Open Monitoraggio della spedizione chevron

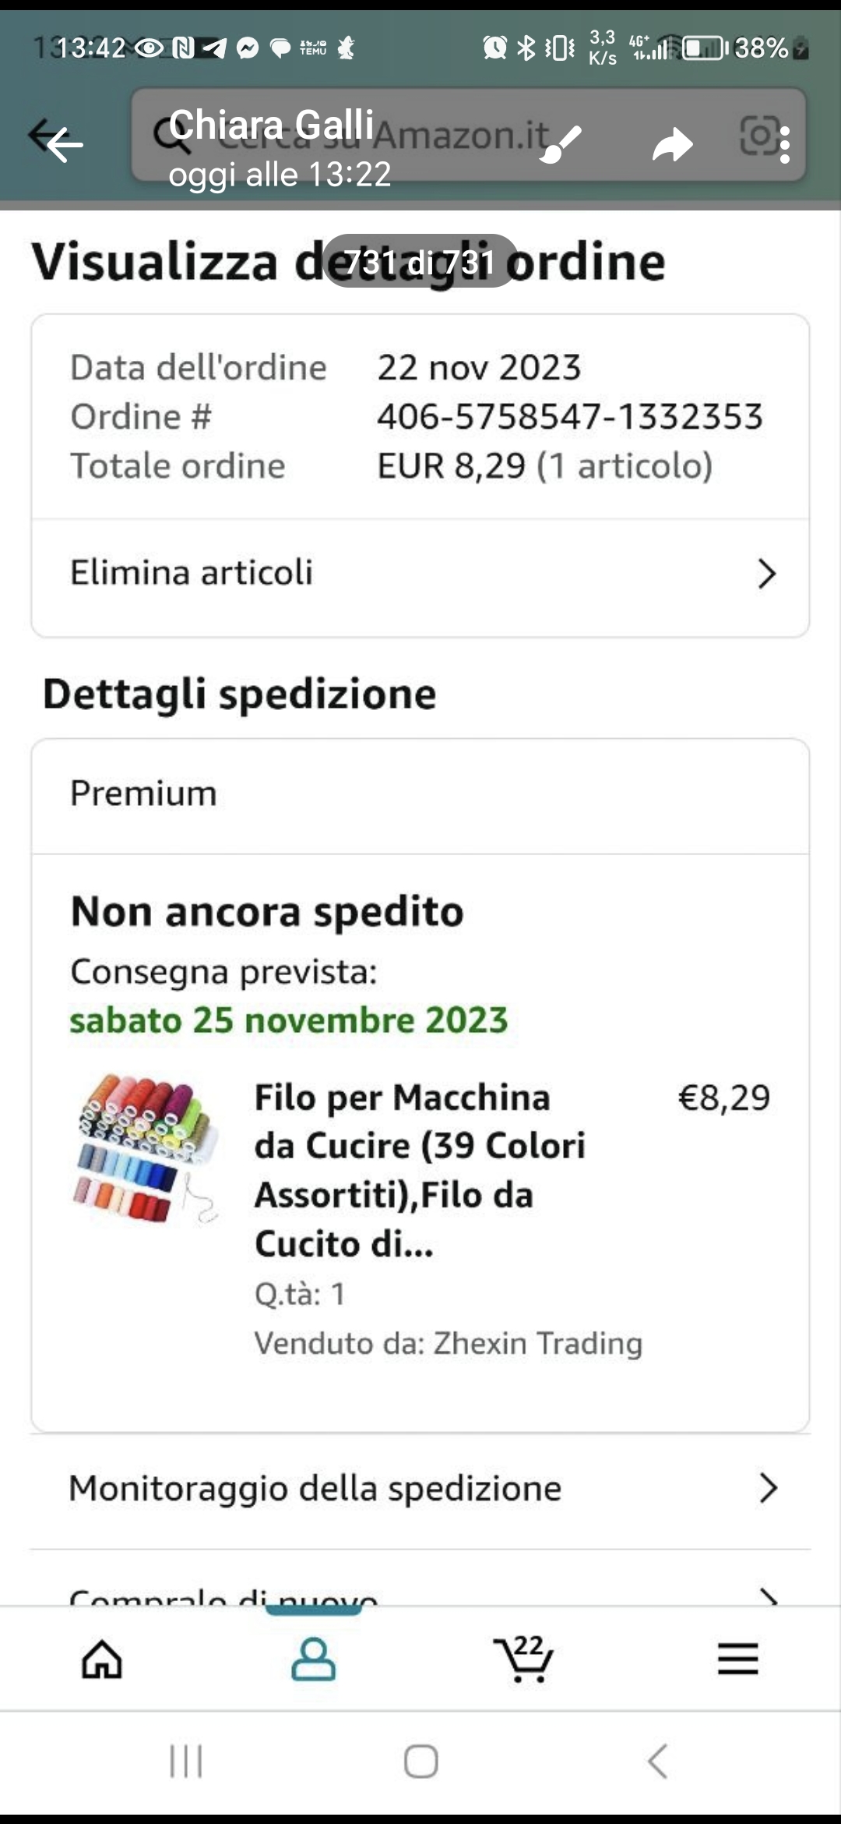pos(768,1488)
